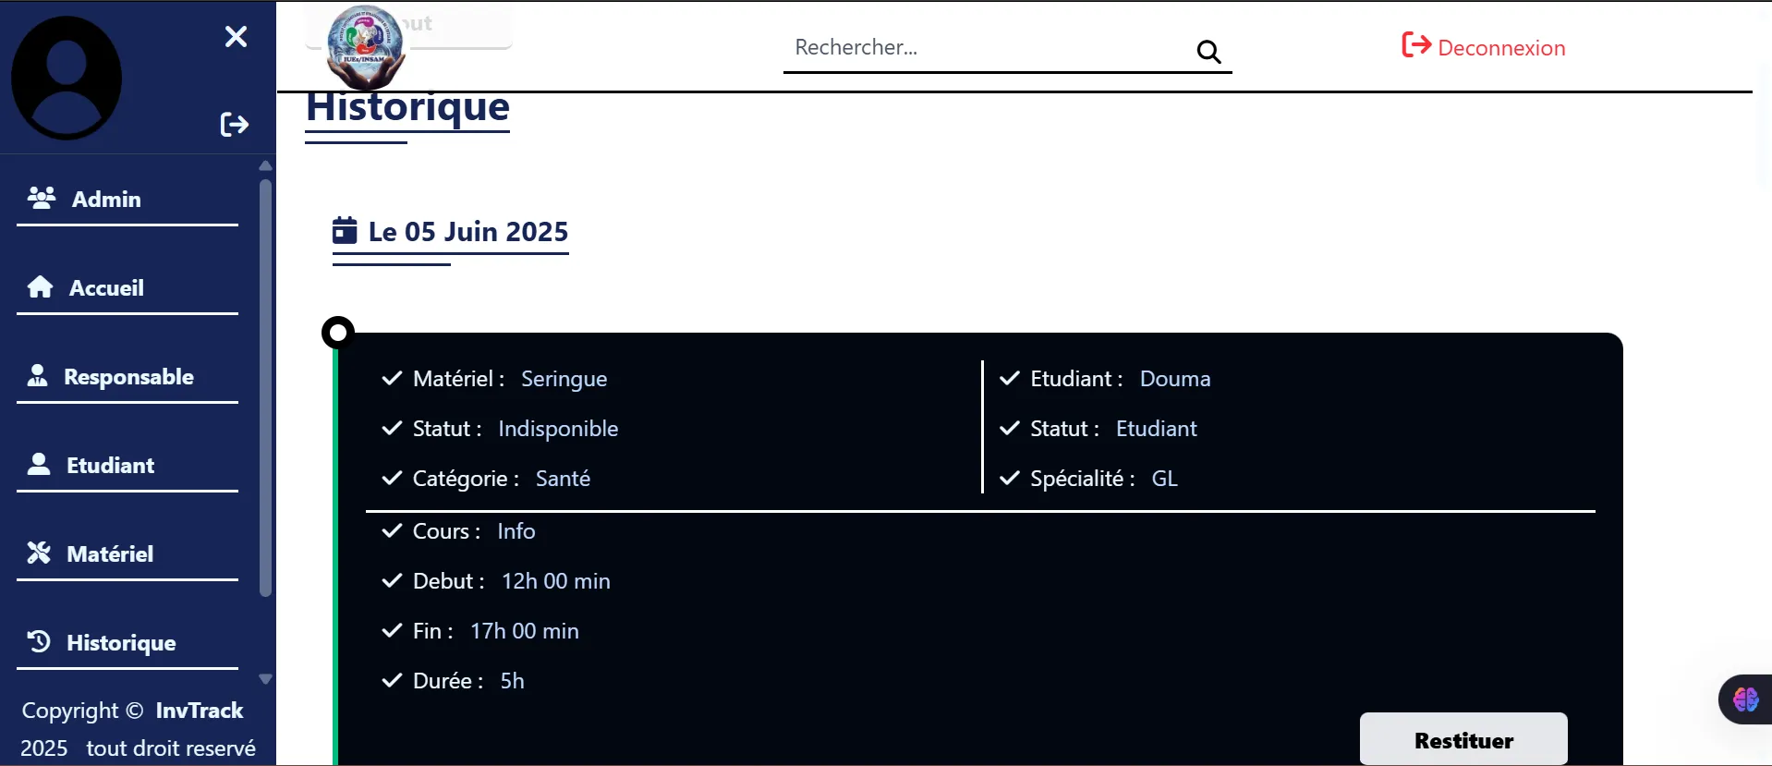Click the Historique page heading
The height and width of the screenshot is (766, 1772).
407,107
